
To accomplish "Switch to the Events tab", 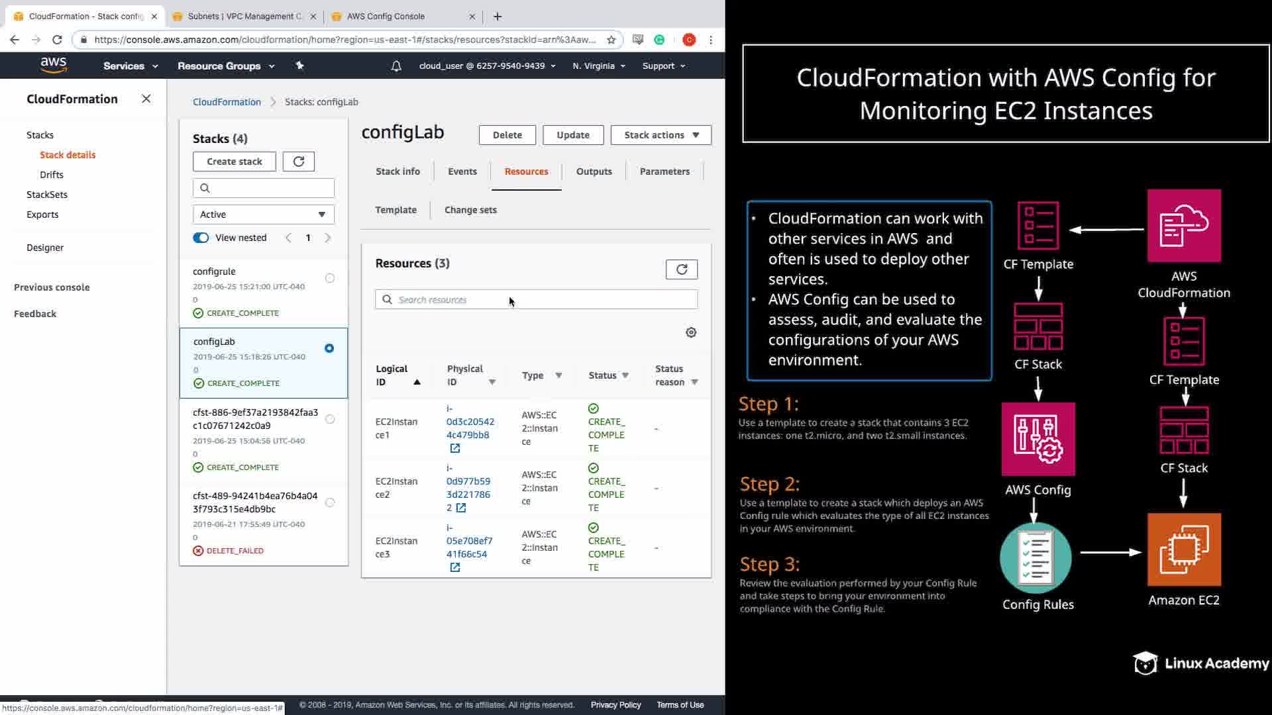I will coord(462,171).
